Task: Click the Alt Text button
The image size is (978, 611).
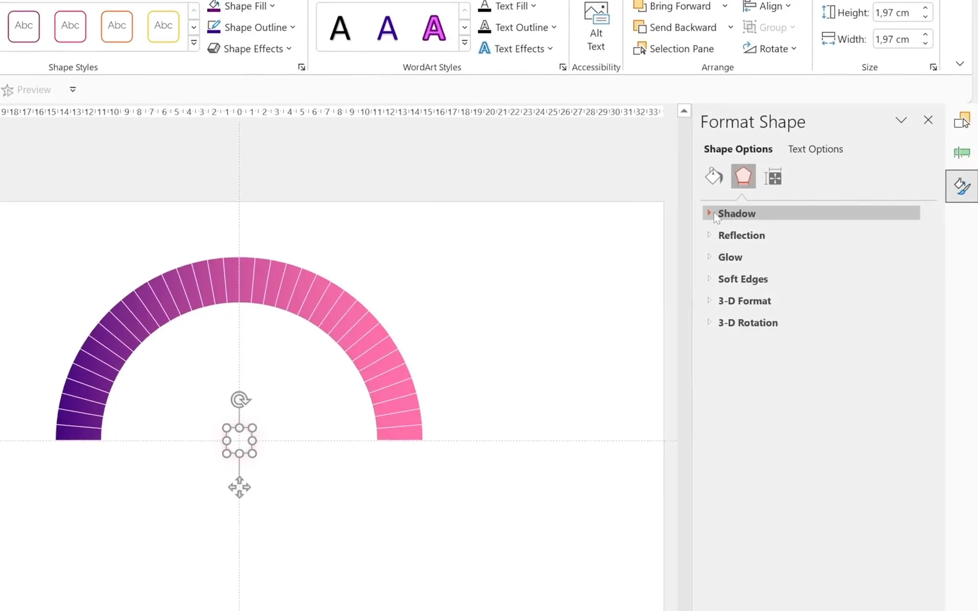Action: pyautogui.click(x=596, y=28)
